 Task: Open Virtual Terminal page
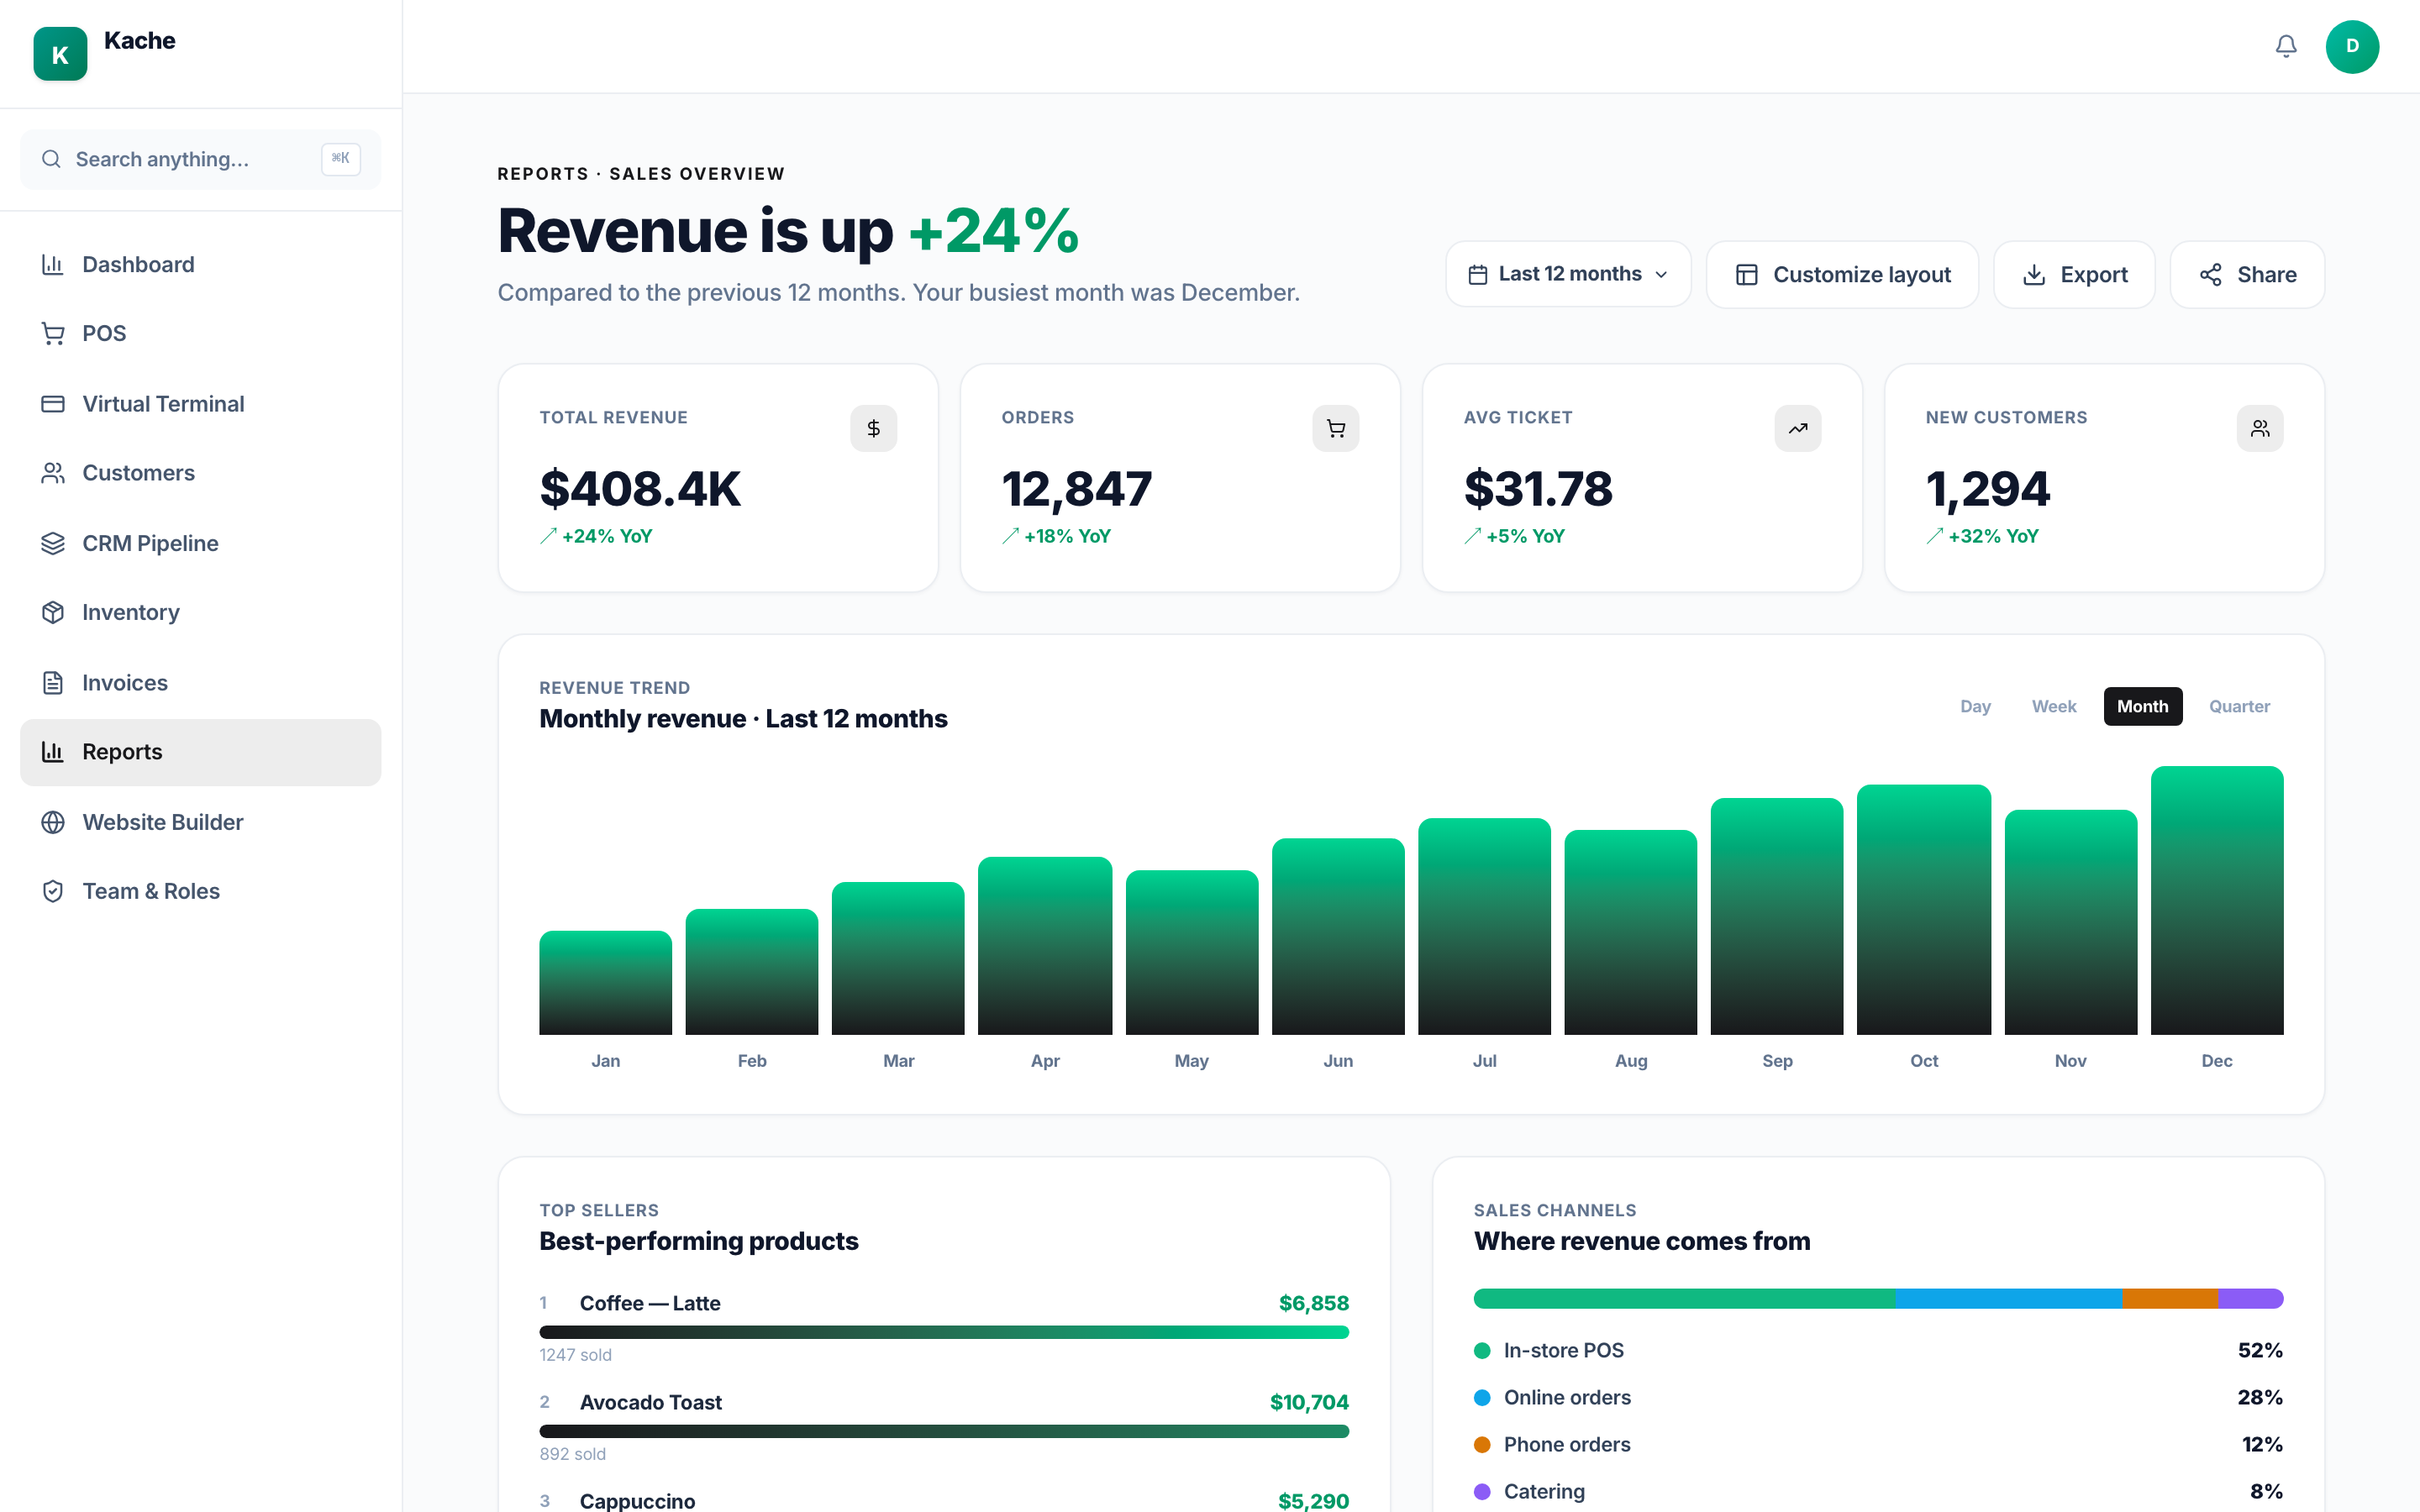tap(200, 404)
